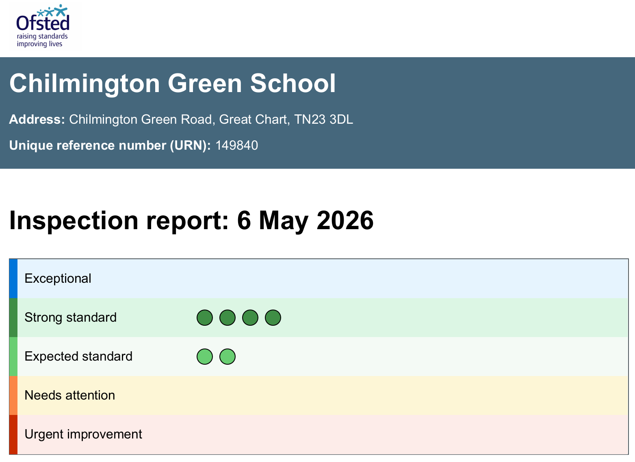Click the second dark green Strong standard dot
Viewport: 635px width, 462px height.
coord(228,318)
